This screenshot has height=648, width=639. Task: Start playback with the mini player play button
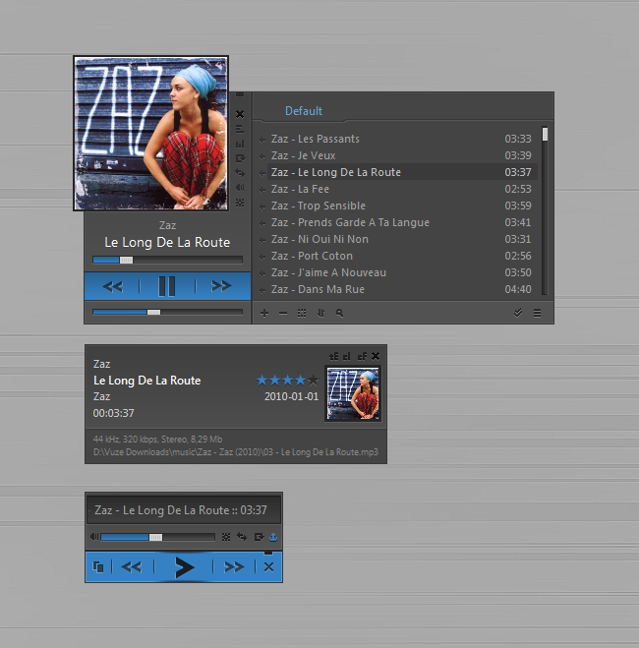pos(184,567)
